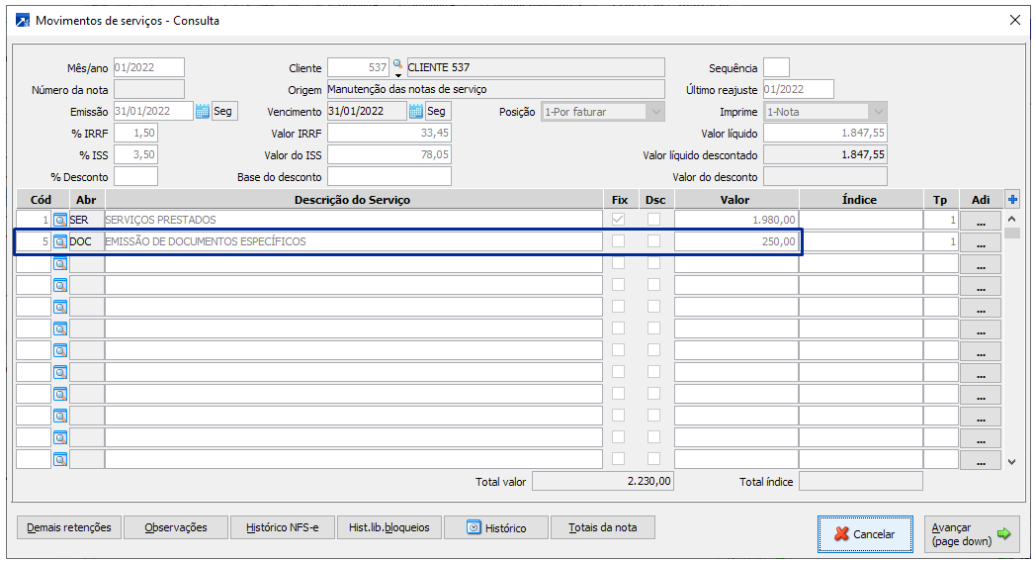Toggle Dsc checkbox for SERVIÇOS PRESTADOS
Image resolution: width=1036 pixels, height=562 pixels.
pos(654,220)
